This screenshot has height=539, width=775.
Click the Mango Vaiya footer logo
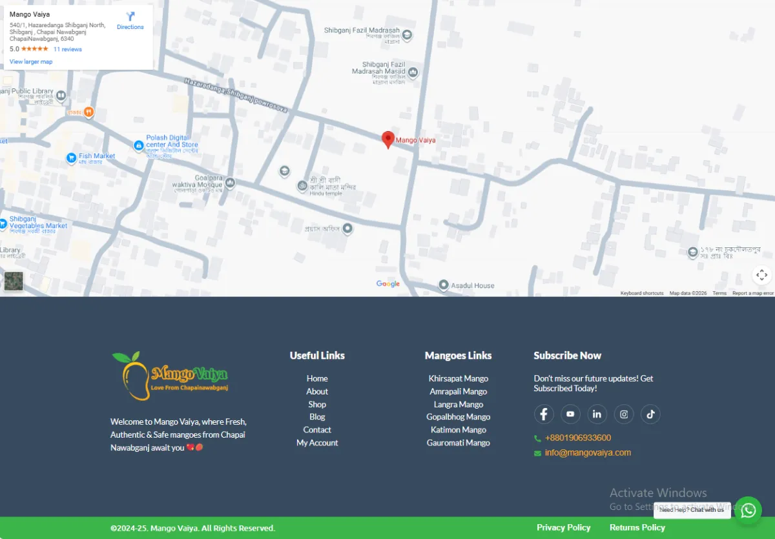coord(170,376)
